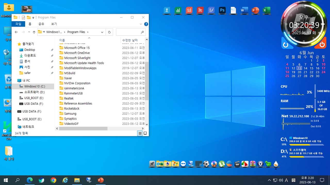Open the Hangul (한) word processor icon

tap(167, 10)
